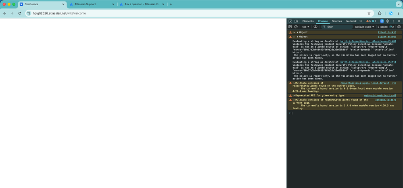Open a new browser tab with plus
This screenshot has width=403, height=188.
click(171, 4)
